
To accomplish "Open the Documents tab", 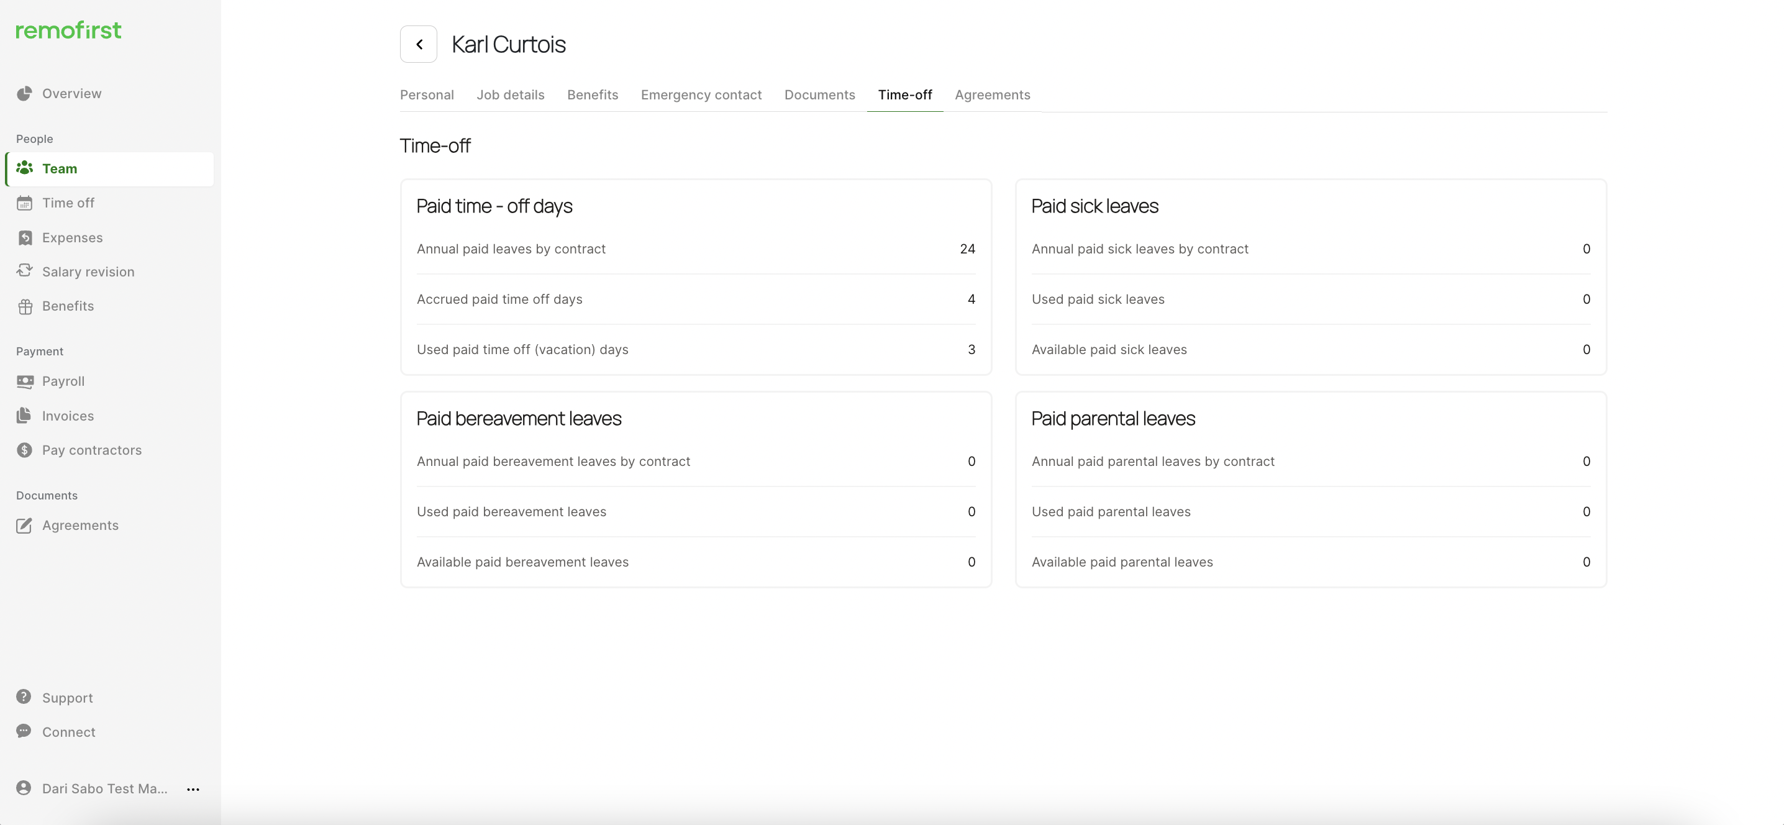I will tap(819, 95).
